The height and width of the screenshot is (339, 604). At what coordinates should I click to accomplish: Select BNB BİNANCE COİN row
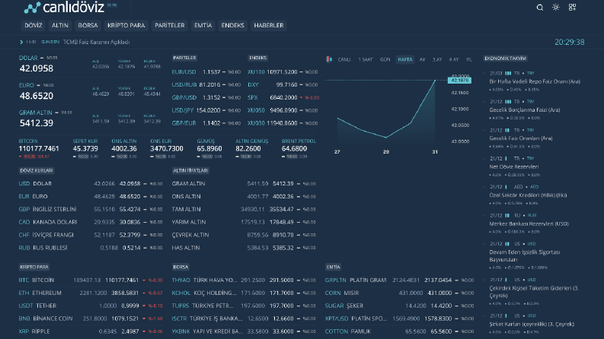coord(91,318)
